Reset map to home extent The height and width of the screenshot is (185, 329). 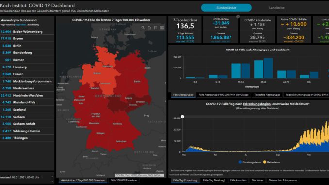point(149,28)
